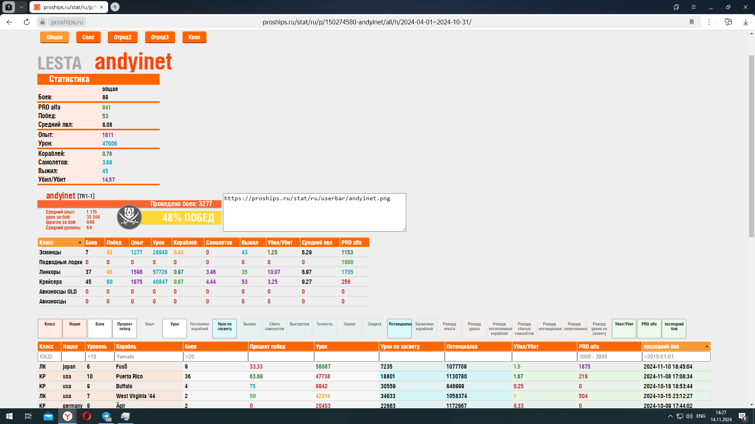
Task: Sort ships table by Корабль header
Action: point(149,347)
